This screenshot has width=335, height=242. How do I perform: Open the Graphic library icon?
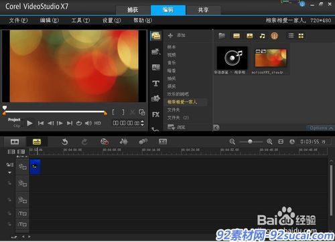coord(155,98)
